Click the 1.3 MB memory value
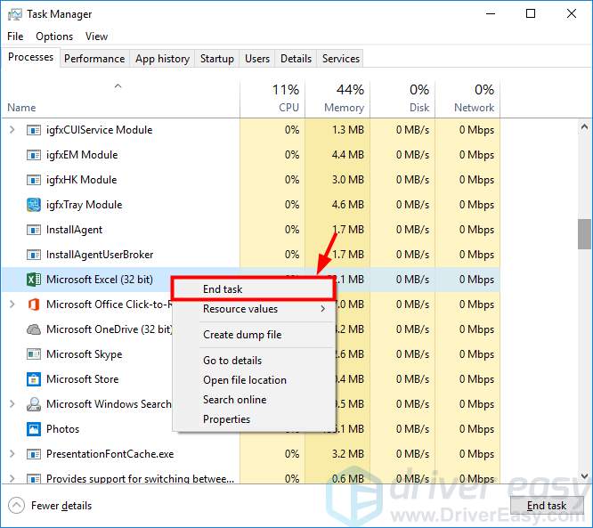The image size is (593, 528). [348, 130]
